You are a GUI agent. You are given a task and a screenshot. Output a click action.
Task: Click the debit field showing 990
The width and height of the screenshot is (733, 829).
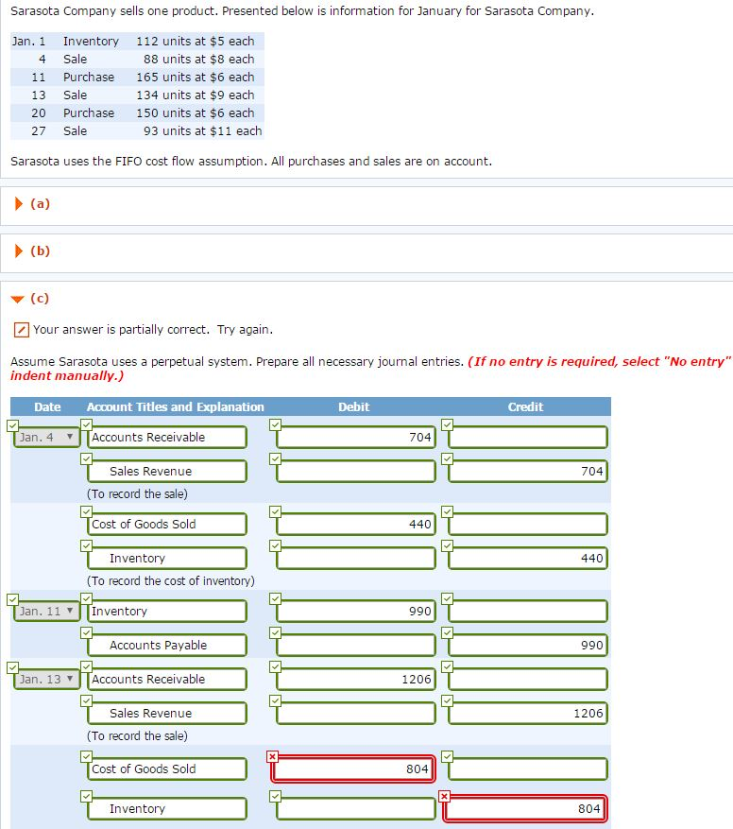point(356,612)
